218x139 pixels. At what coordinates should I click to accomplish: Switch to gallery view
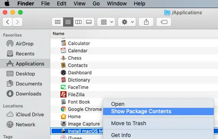89,22
